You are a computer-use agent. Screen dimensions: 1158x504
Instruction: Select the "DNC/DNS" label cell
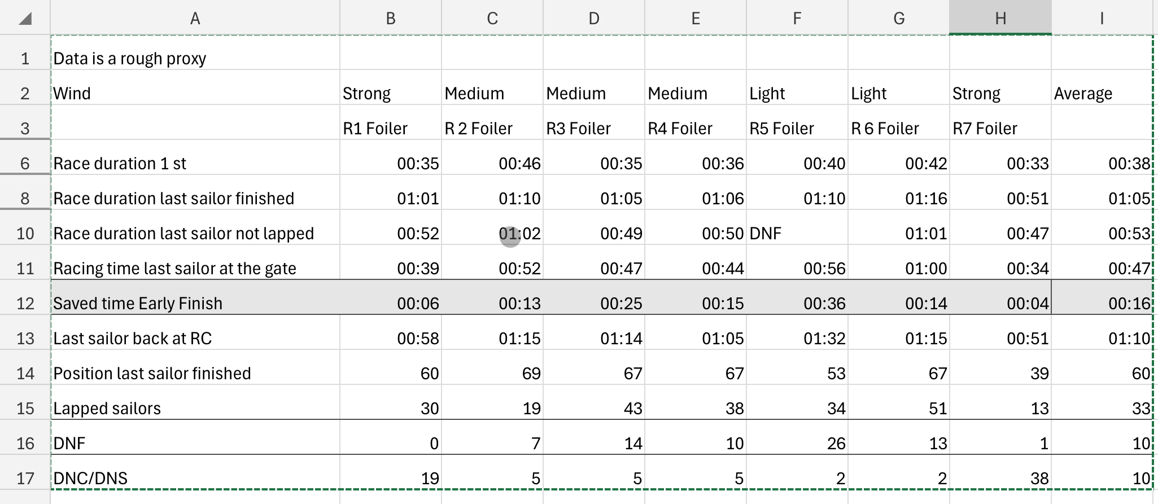195,479
